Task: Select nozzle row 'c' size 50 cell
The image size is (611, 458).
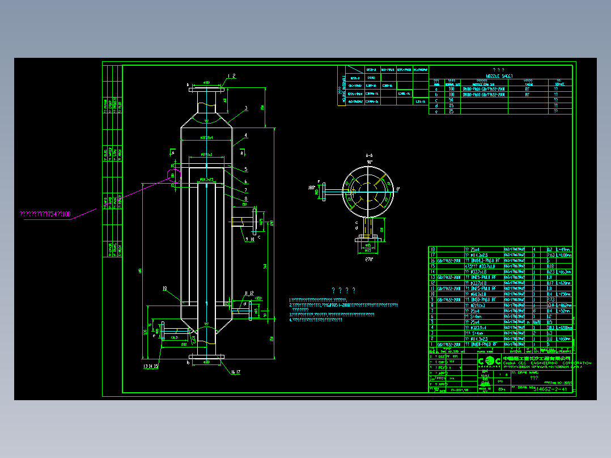Action: pos(451,100)
